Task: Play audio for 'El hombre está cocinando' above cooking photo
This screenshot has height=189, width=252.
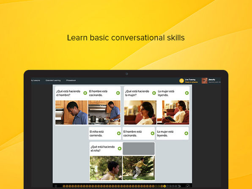Action: 118,93
